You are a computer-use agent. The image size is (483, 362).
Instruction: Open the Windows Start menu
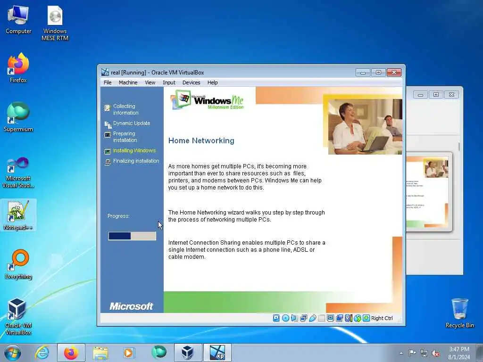[13, 353]
